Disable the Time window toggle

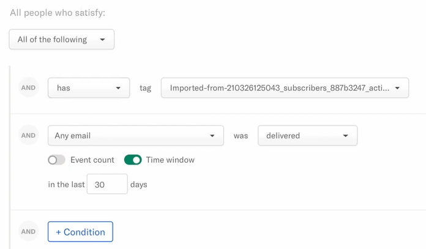133,160
